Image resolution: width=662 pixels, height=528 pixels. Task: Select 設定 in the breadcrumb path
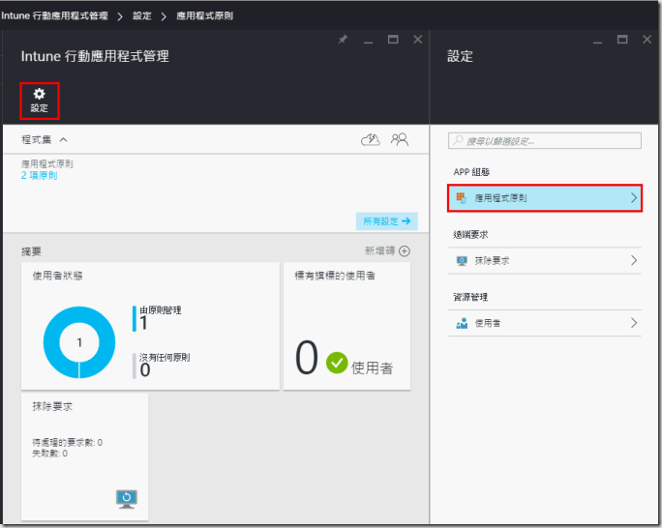[141, 16]
